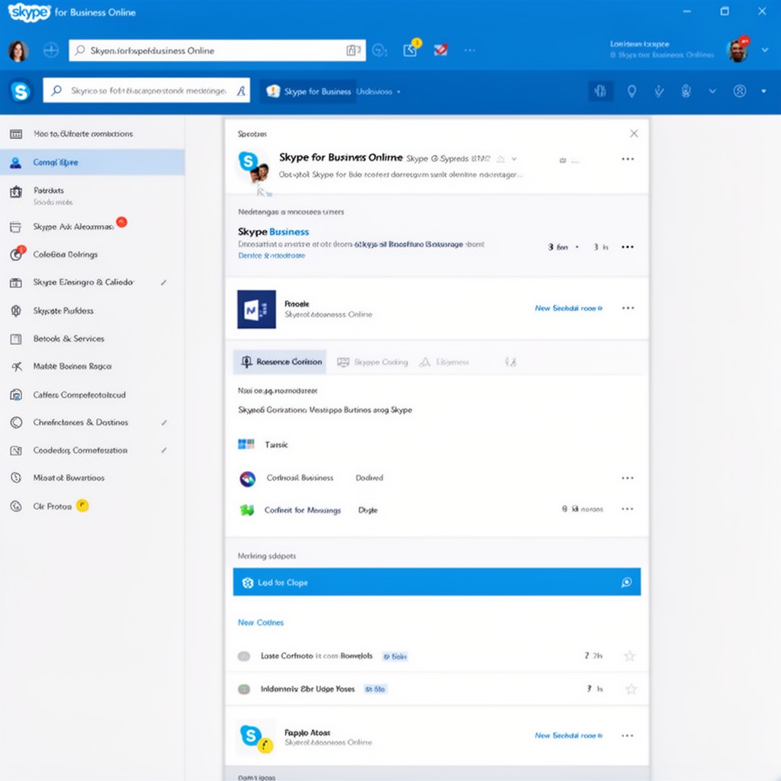
Task: Toggle the first microphone icon in the blue toolbar
Action: [x=659, y=92]
